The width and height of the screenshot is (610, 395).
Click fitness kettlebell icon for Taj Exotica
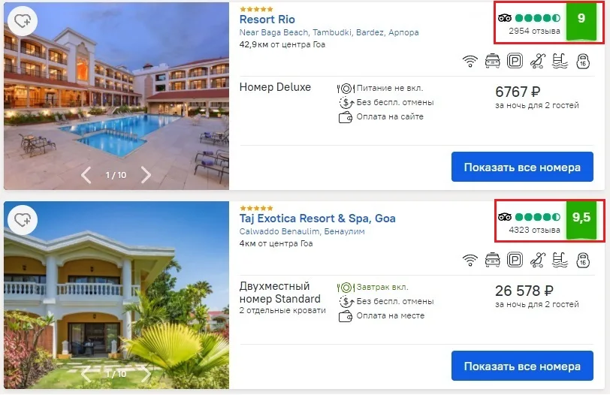pos(583,260)
